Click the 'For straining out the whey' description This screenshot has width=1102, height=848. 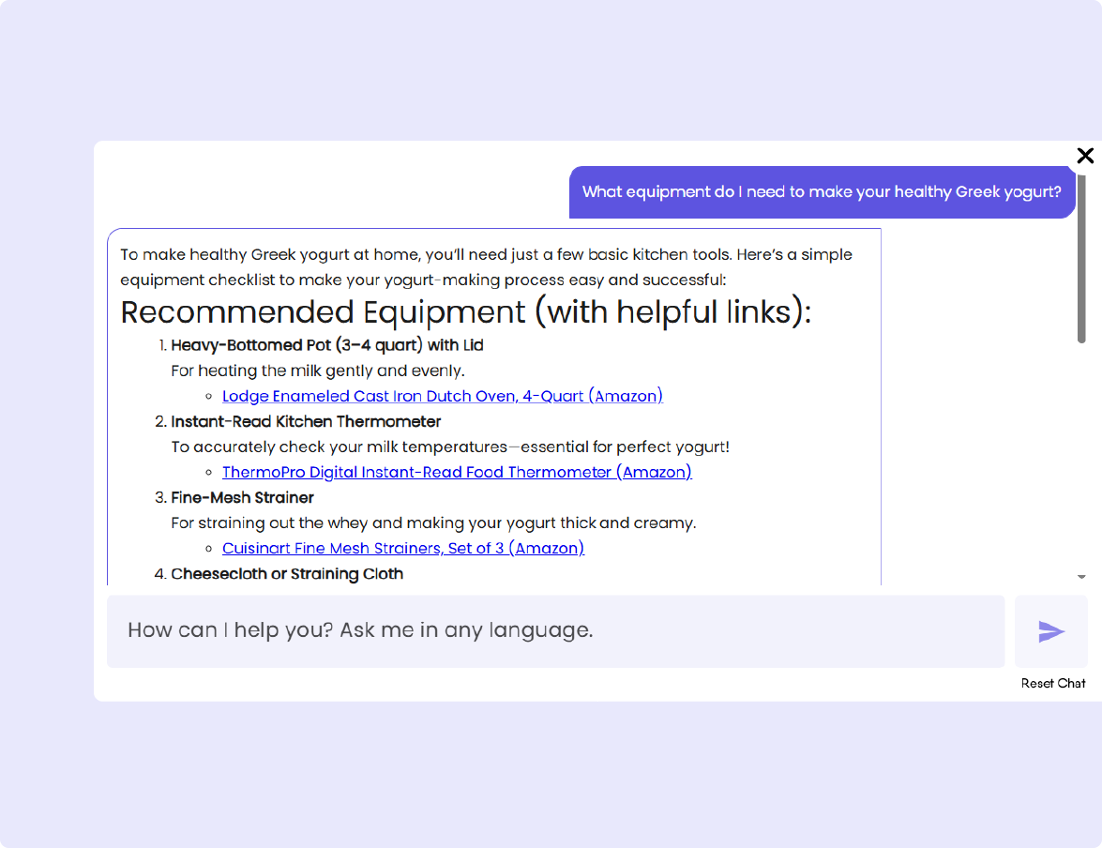(432, 522)
